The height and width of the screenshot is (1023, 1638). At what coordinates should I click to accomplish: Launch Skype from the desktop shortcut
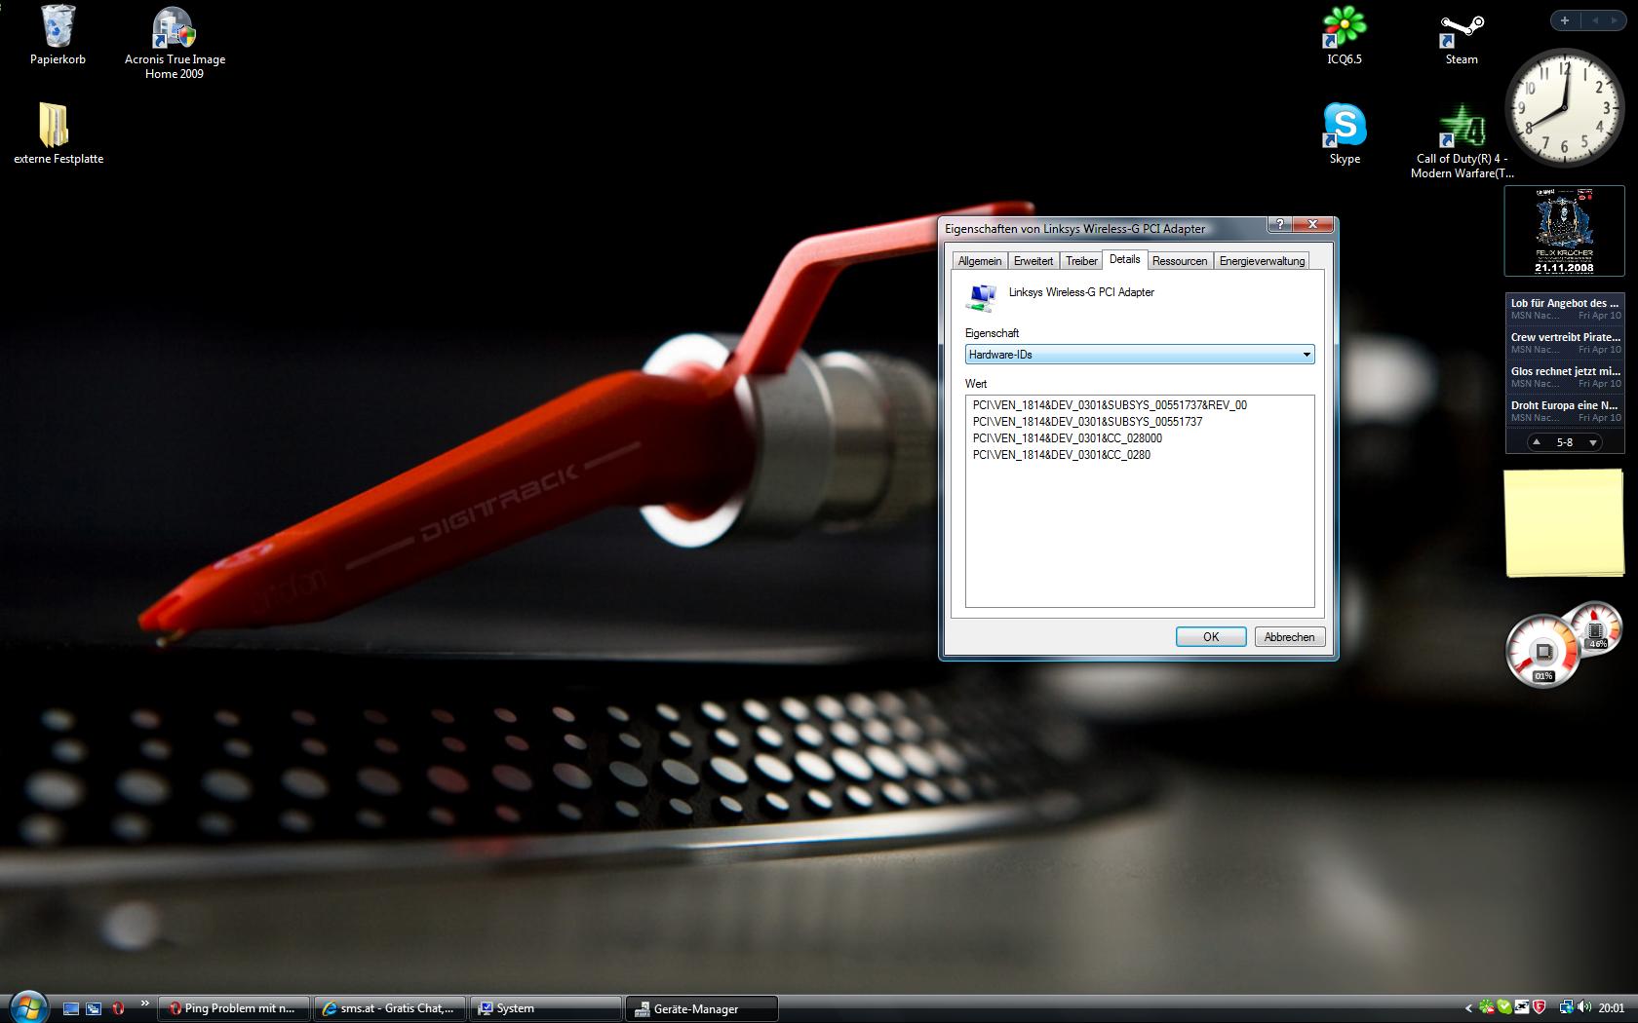coord(1344,133)
